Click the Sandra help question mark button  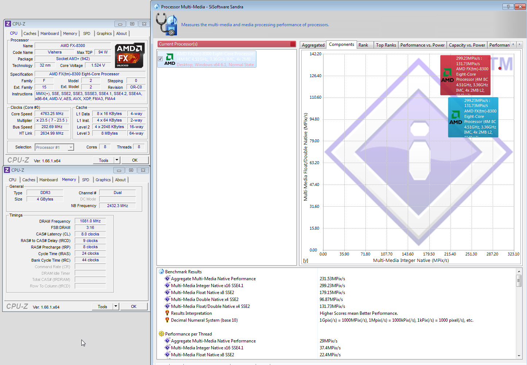point(508,7)
